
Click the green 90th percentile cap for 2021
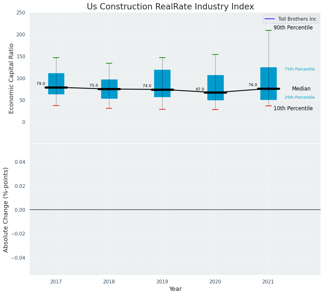269,30
